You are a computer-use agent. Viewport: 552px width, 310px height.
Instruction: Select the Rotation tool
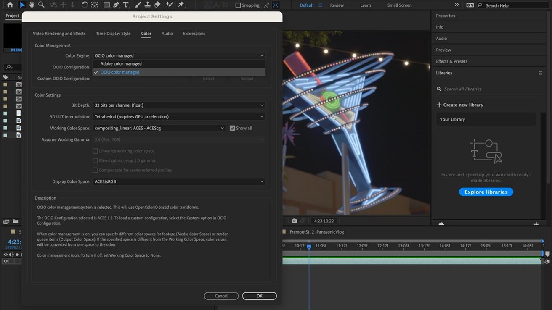[x=85, y=5]
